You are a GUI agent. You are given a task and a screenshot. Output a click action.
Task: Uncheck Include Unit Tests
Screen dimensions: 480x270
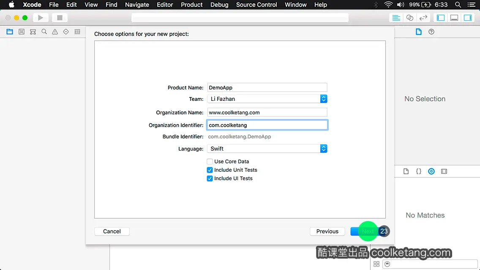click(210, 170)
